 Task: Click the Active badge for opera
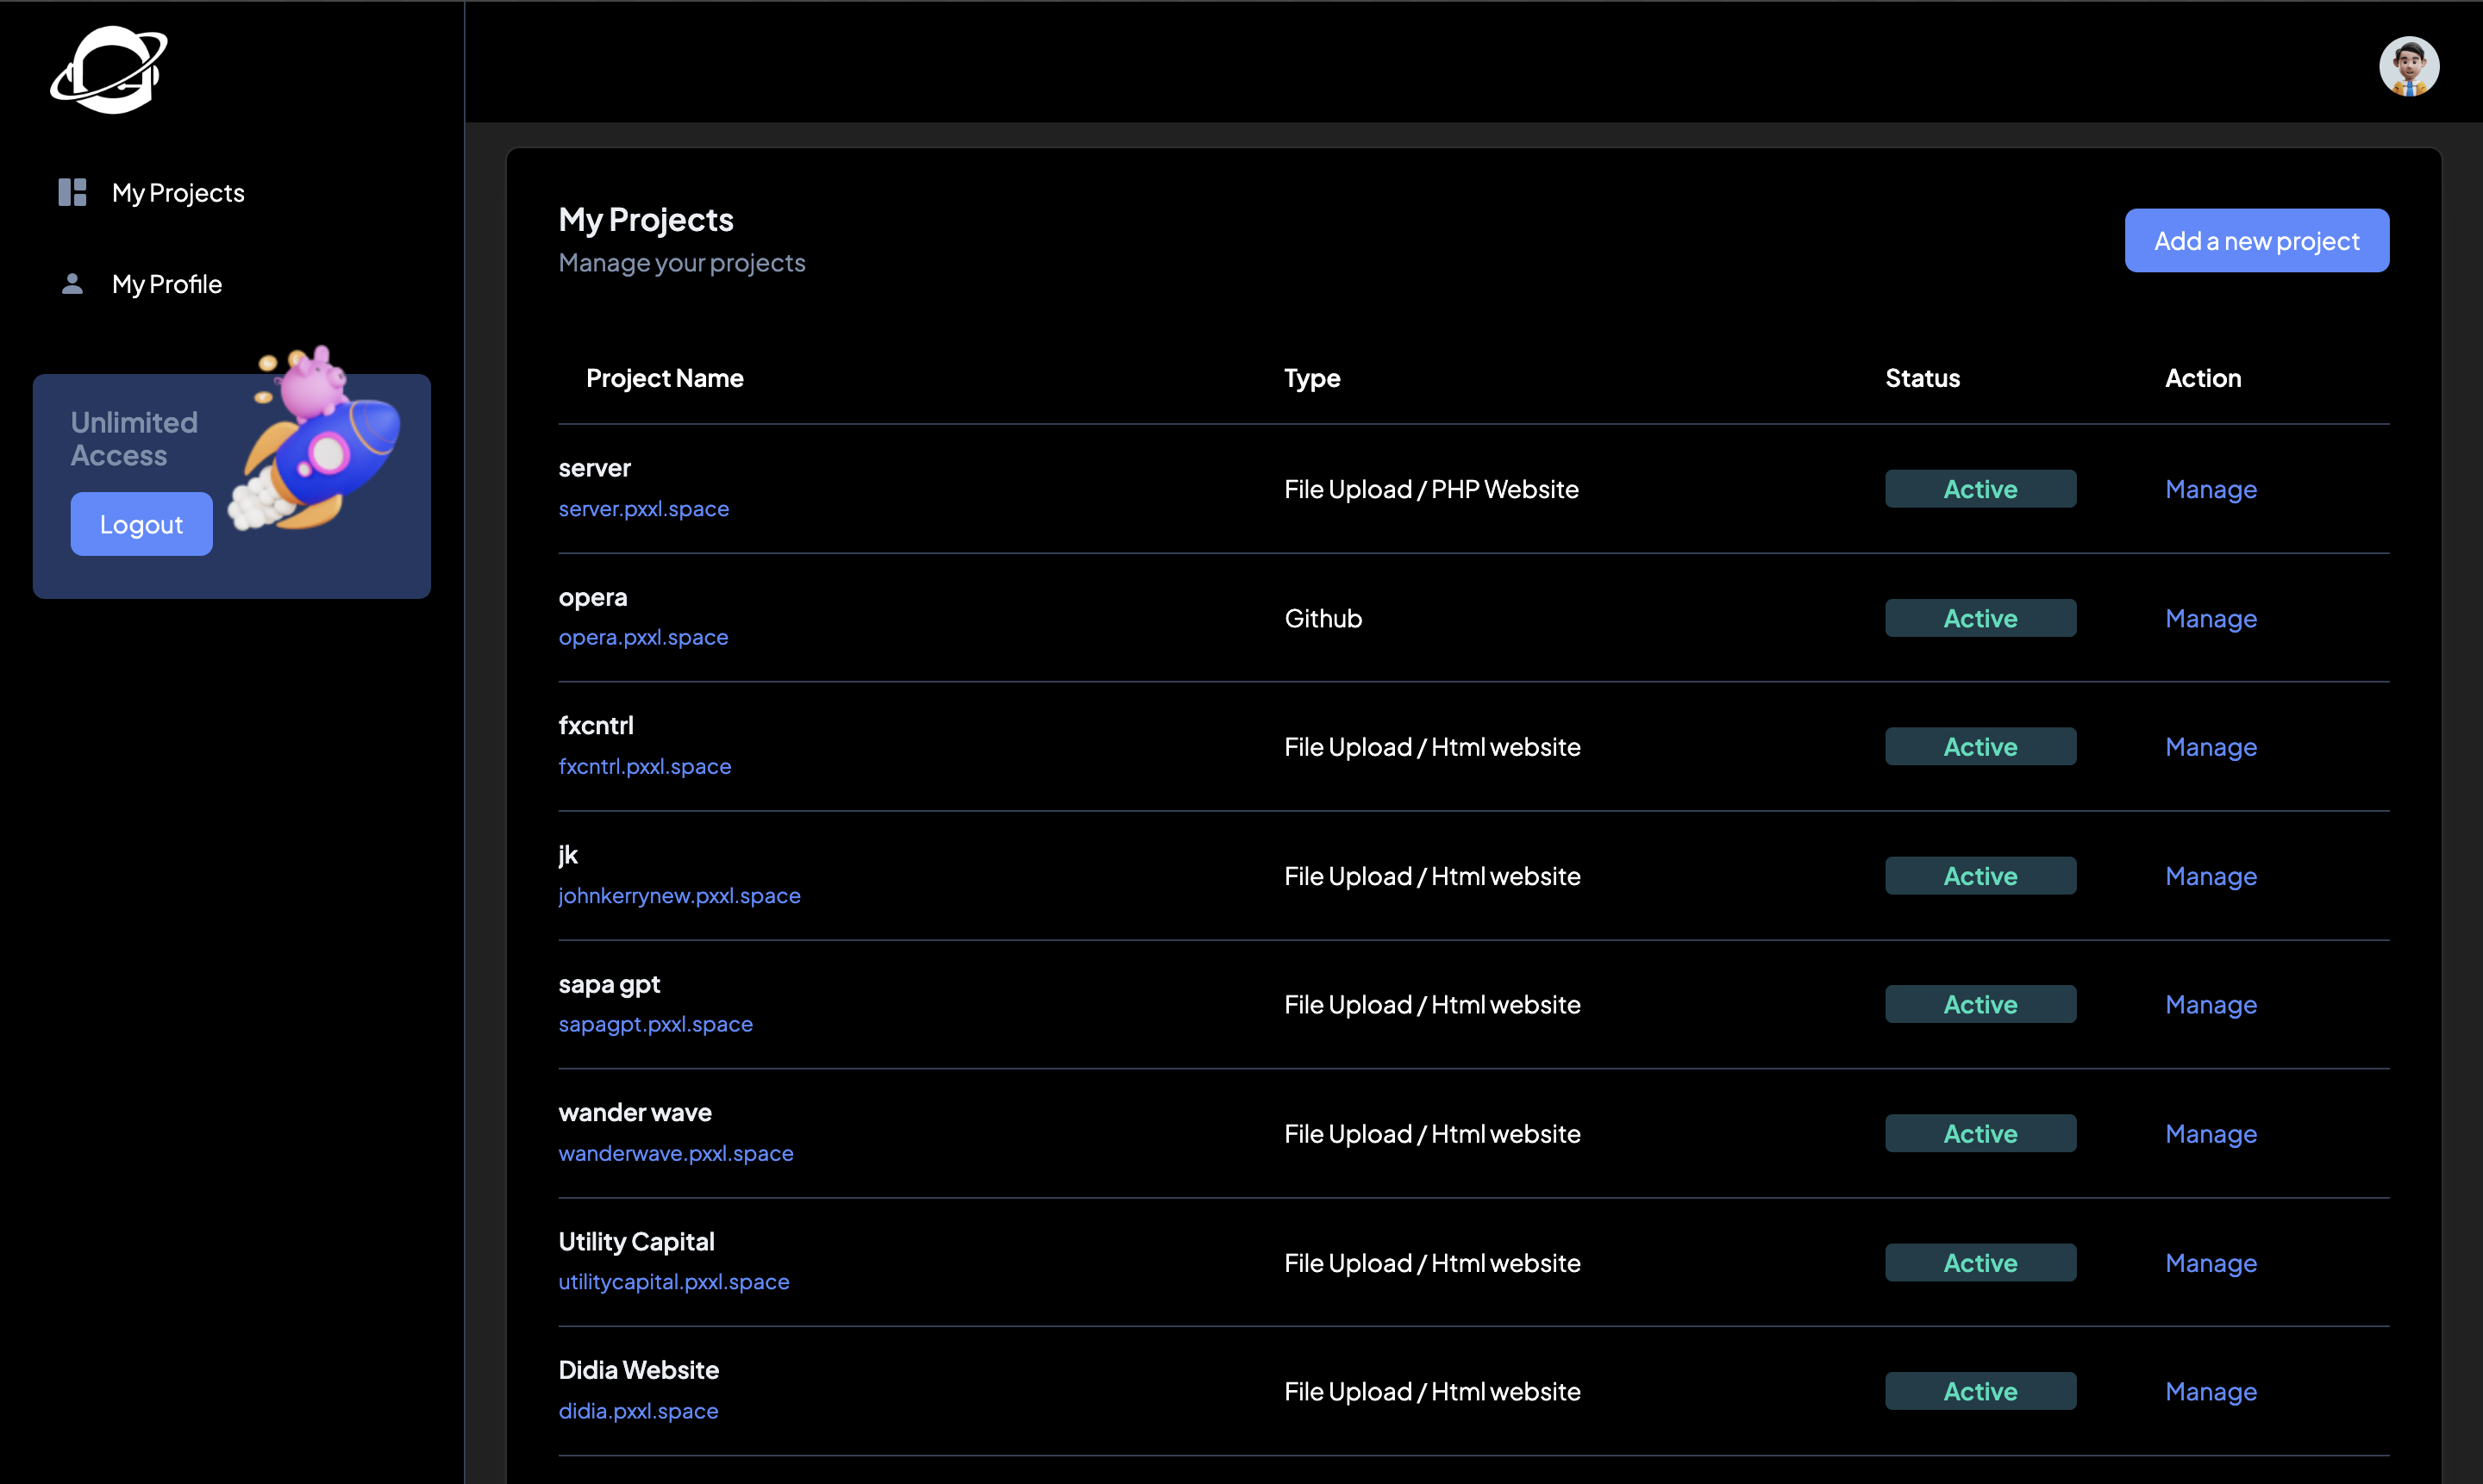coord(1980,618)
